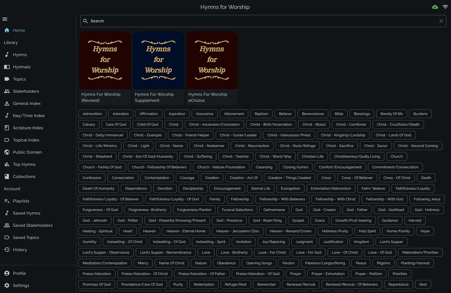Clear the search with the X button
The width and height of the screenshot is (451, 293).
pos(441,21)
